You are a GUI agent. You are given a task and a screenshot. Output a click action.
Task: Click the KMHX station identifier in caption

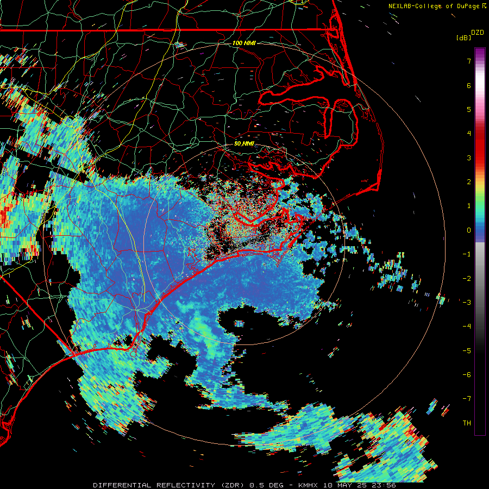[x=309, y=485]
